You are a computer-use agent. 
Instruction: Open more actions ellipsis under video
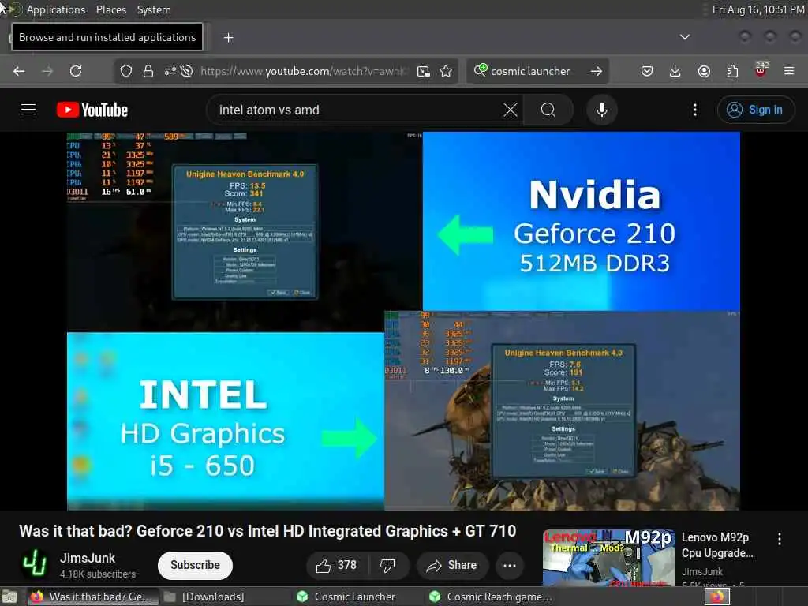click(x=510, y=565)
